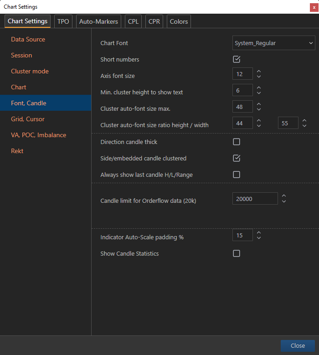Click the Close button
Image resolution: width=319 pixels, height=355 pixels.
click(x=298, y=346)
